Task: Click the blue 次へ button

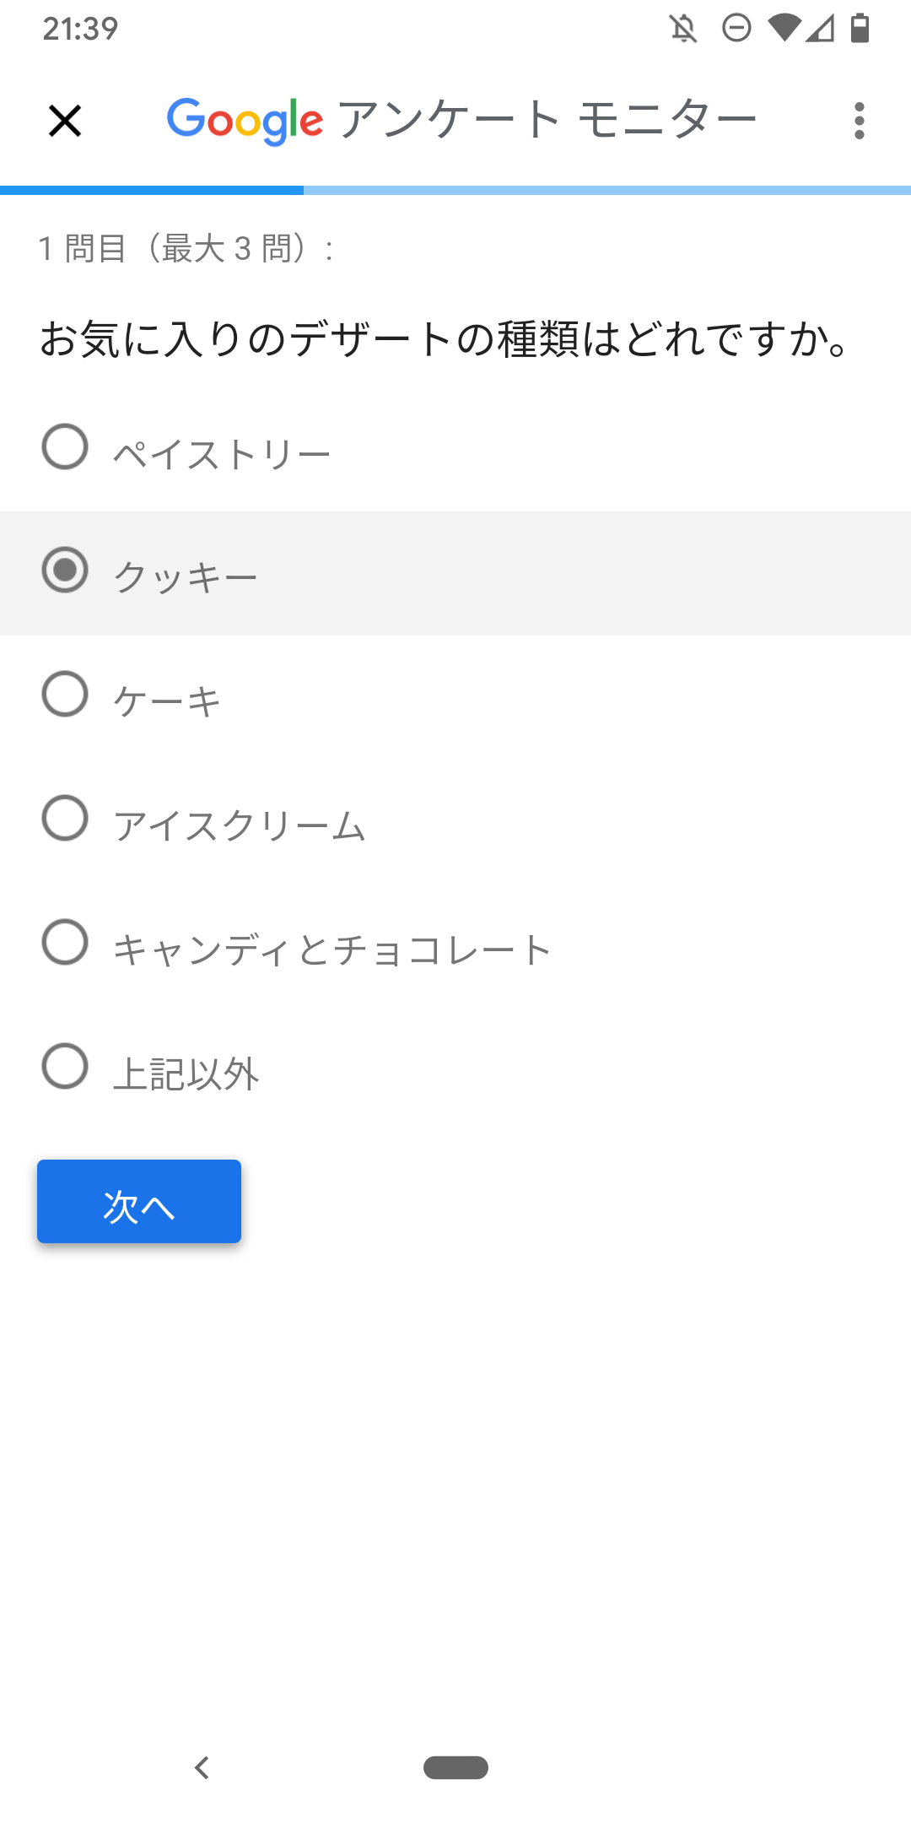Action: click(139, 1201)
